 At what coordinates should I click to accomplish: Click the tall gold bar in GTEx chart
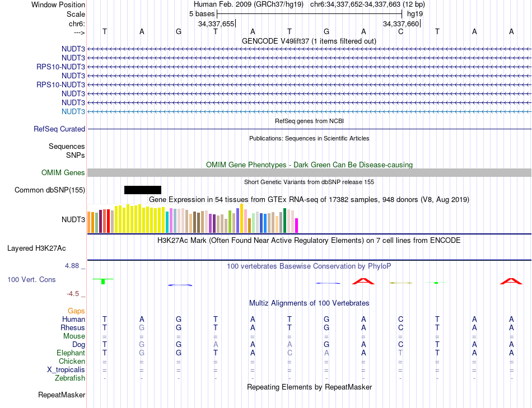(x=241, y=218)
